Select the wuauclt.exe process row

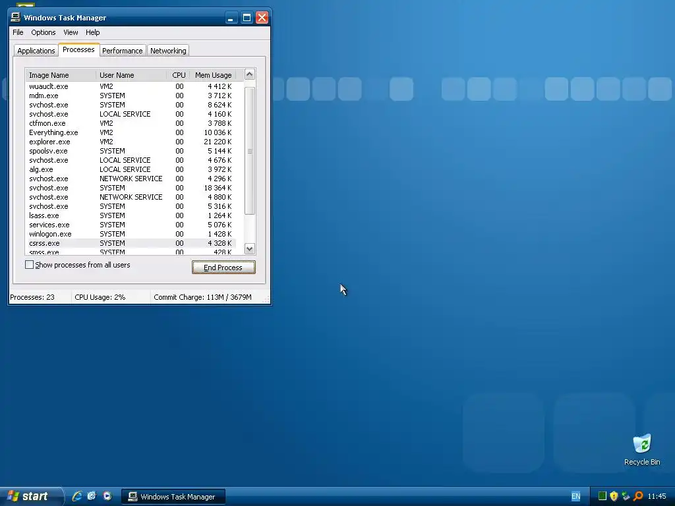[x=131, y=86]
